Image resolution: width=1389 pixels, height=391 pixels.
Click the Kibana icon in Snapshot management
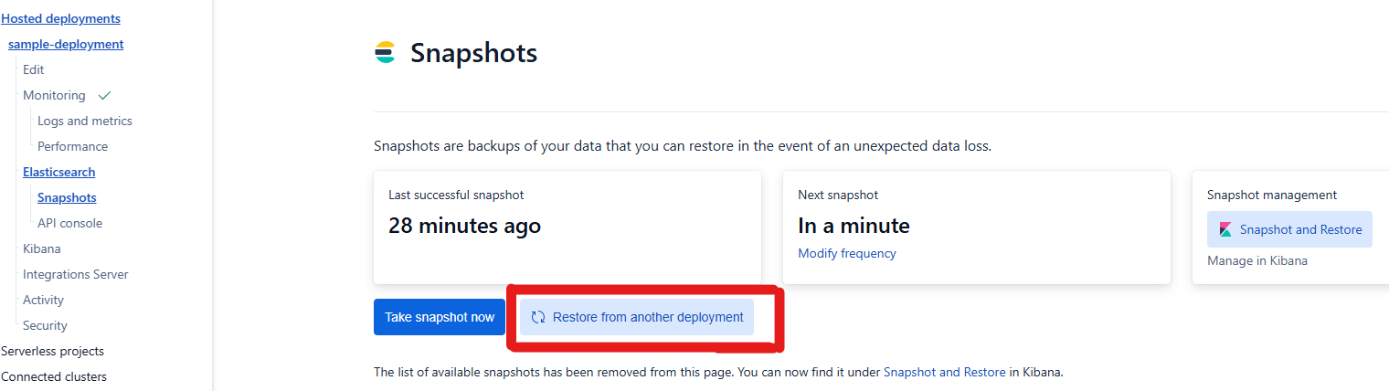[x=1225, y=229]
